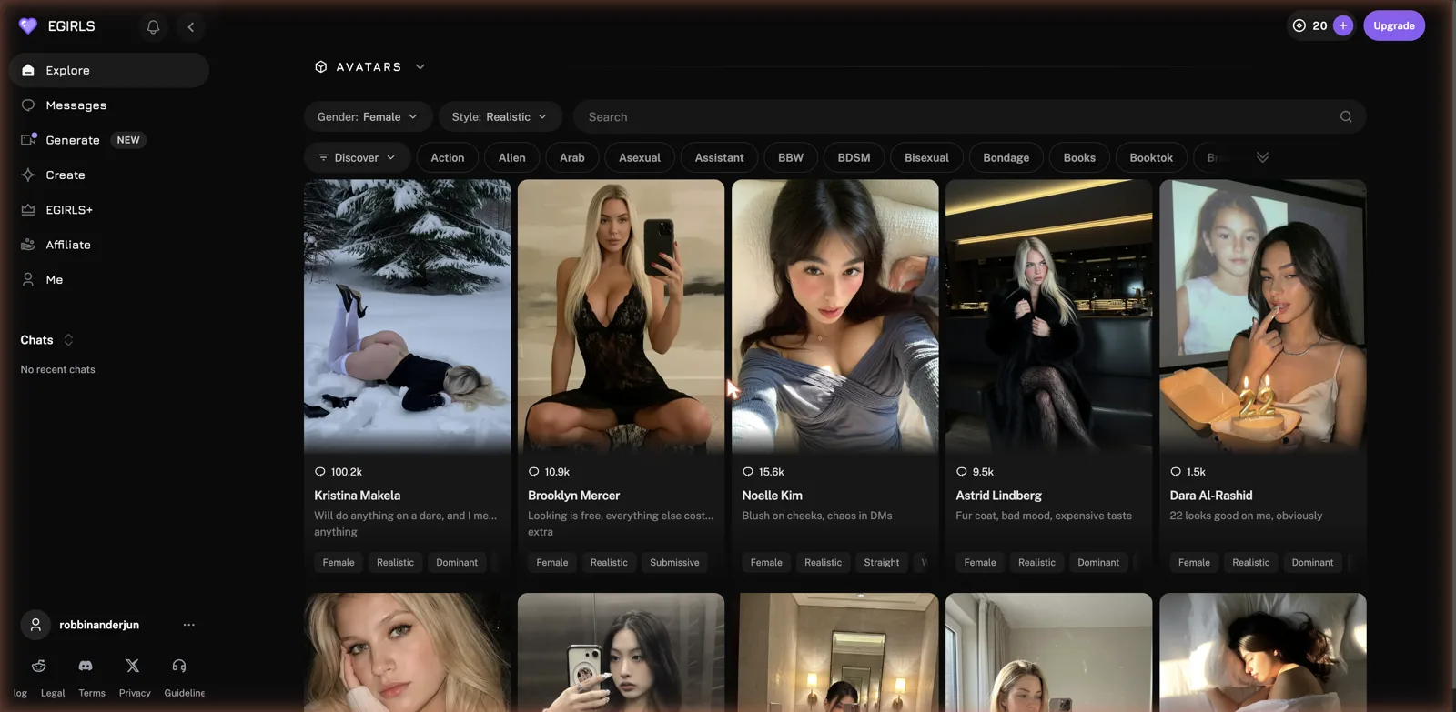The width and height of the screenshot is (1456, 712).
Task: Open Astrid Lindberg's card title
Action: (x=999, y=496)
